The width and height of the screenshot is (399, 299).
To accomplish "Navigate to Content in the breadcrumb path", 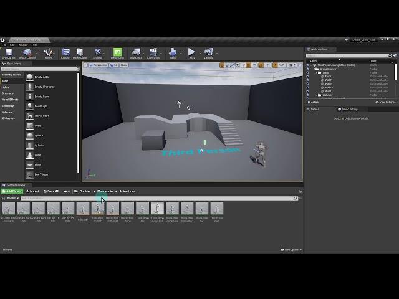I will pyautogui.click(x=85, y=191).
